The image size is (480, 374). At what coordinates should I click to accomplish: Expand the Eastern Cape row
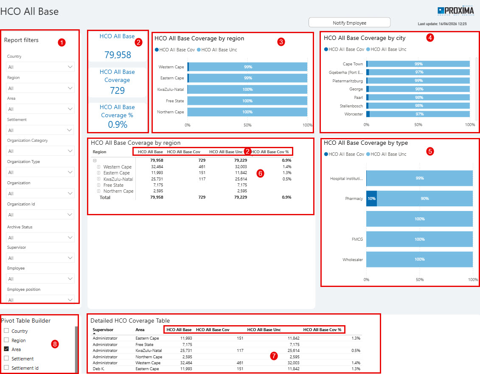[x=98, y=173]
